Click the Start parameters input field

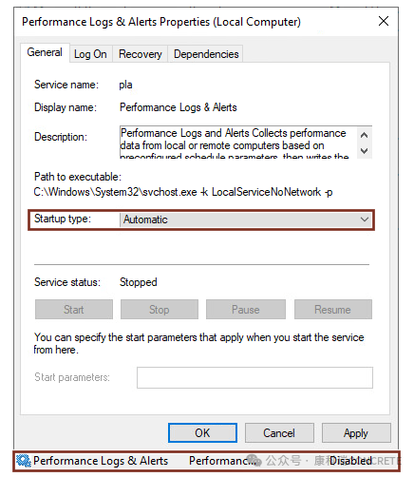(254, 377)
